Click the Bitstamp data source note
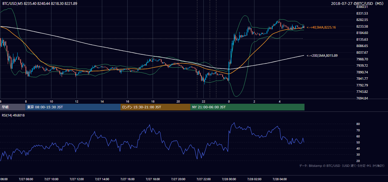388x182 pixels. click(342, 166)
